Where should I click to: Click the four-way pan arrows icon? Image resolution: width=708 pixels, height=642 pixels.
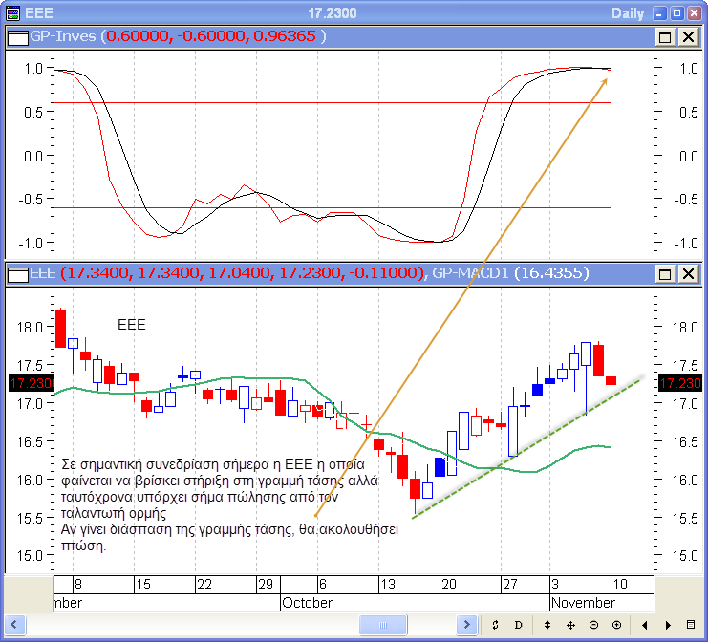click(x=570, y=625)
